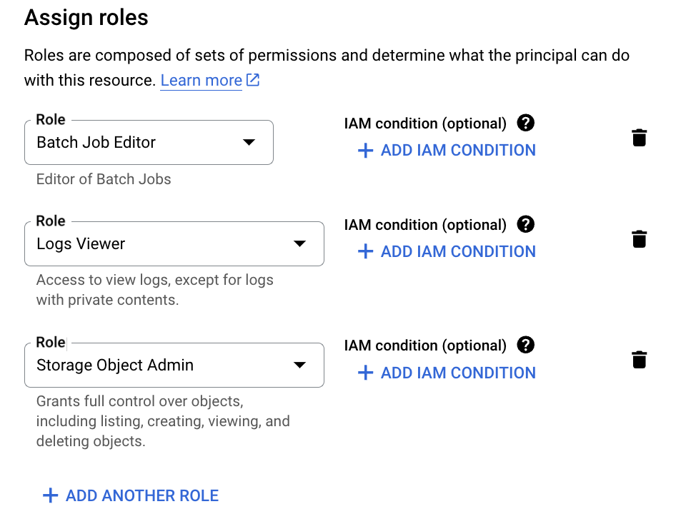This screenshot has width=686, height=519.
Task: Click the plus icon beside Logs Viewer's ADD IAM CONDITION
Action: (365, 251)
